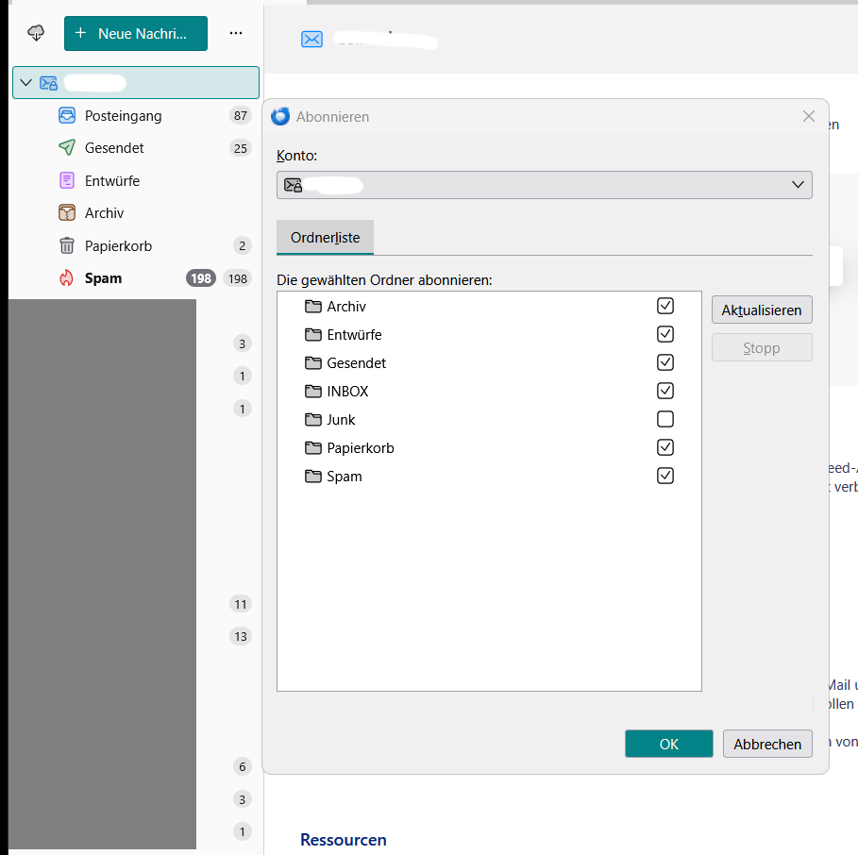Viewport: 858px width, 855px height.
Task: Click the Thunderbird logo in dialog title
Action: click(280, 116)
